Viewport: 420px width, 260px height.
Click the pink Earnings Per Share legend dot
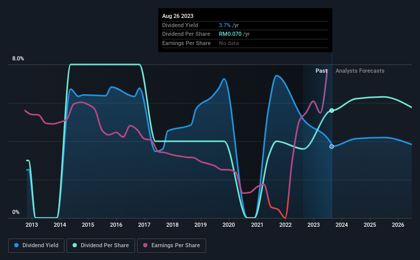pyautogui.click(x=145, y=245)
